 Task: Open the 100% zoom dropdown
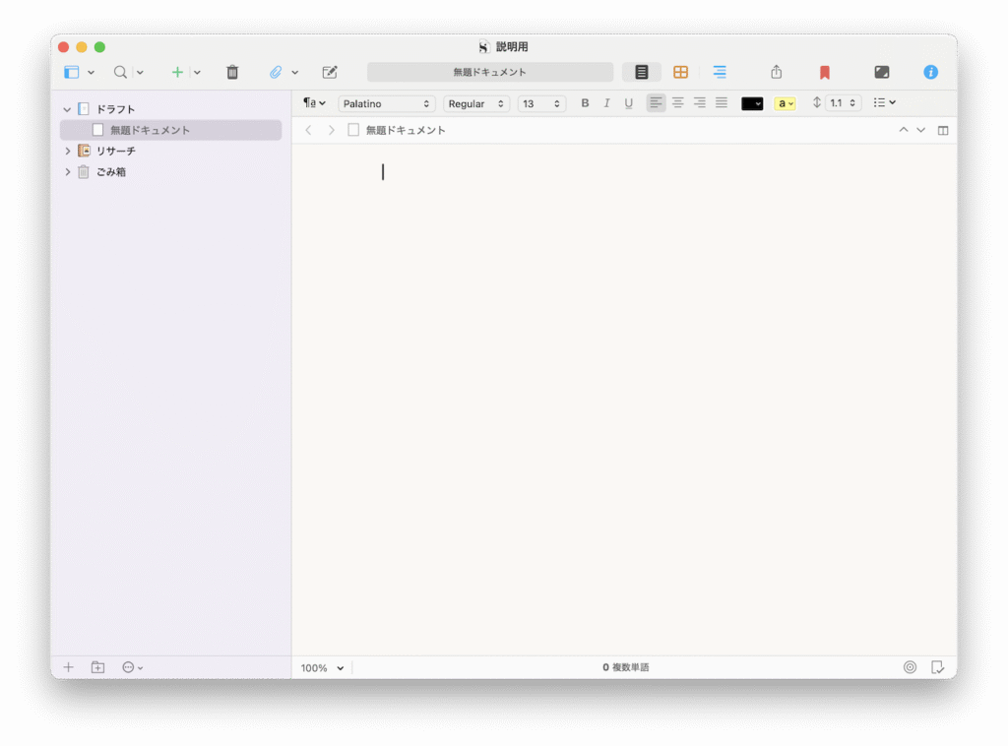click(322, 668)
